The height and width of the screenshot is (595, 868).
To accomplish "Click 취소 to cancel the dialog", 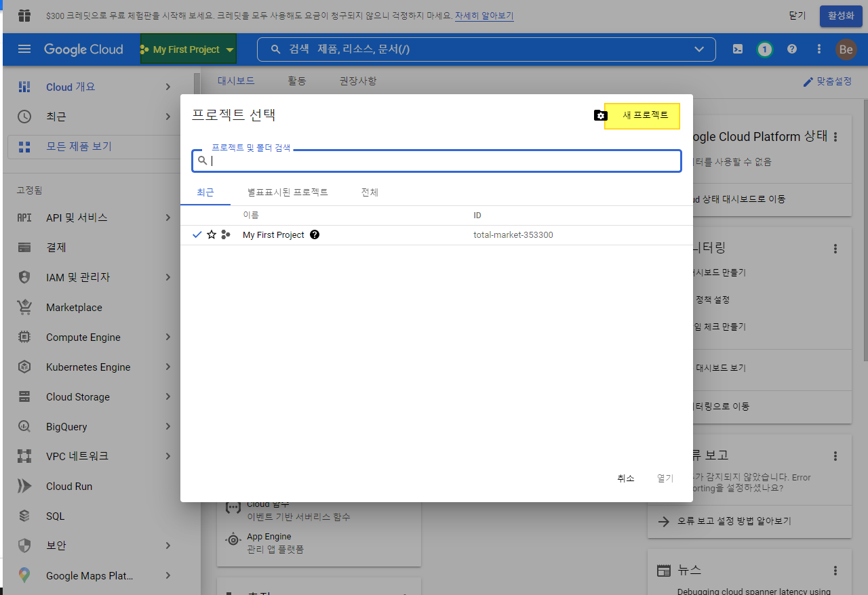I will click(x=626, y=478).
